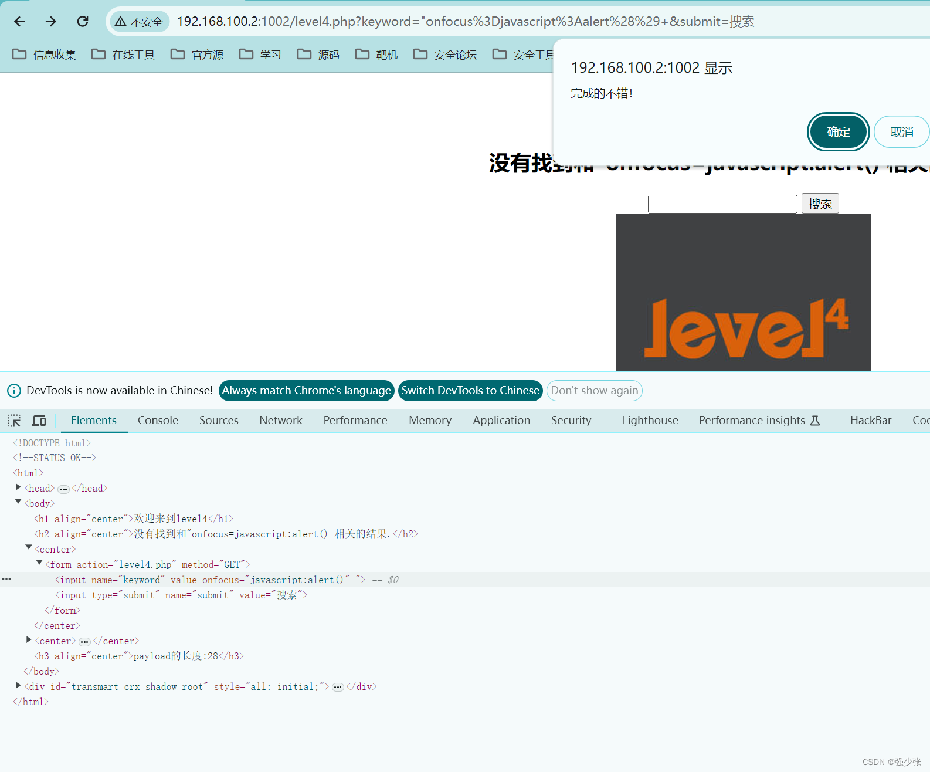This screenshot has width=930, height=772.
Task: Switch to the Sources tab
Action: coord(219,421)
